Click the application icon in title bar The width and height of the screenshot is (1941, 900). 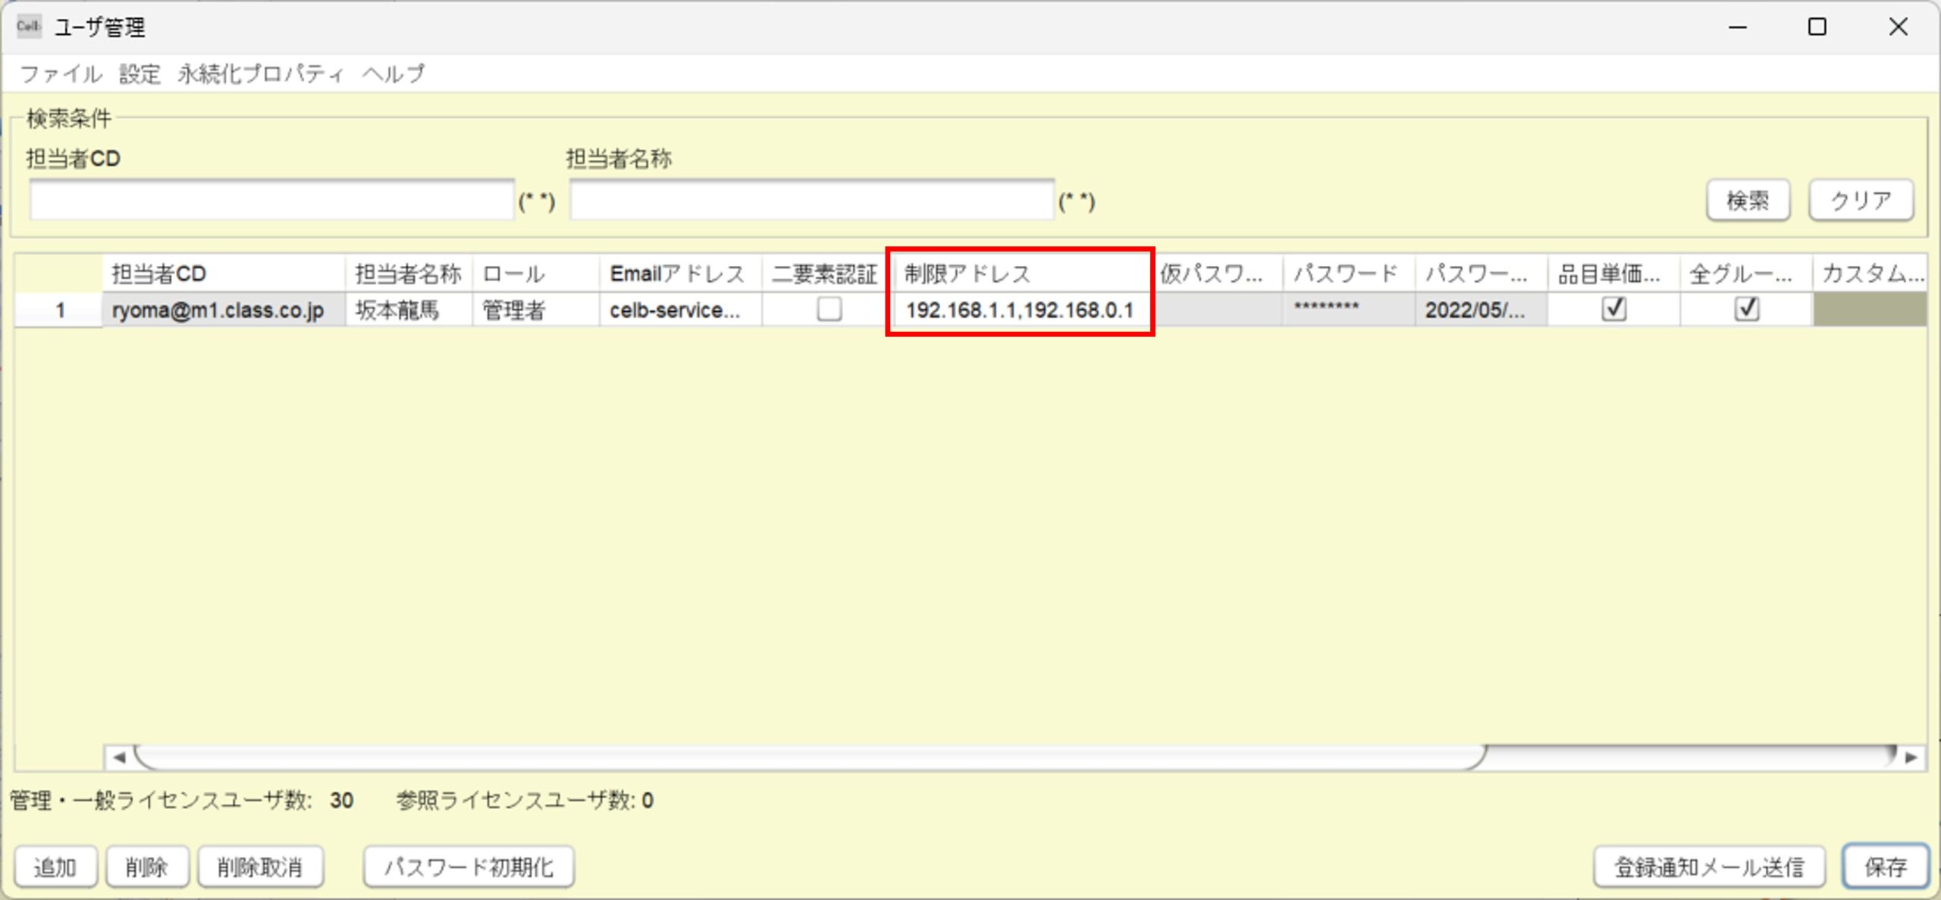click(x=29, y=27)
